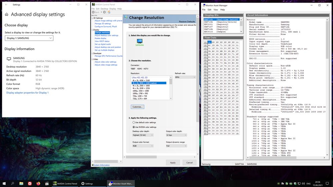The image size is (333, 187).
Task: Open System Information link
Action: tap(102, 165)
